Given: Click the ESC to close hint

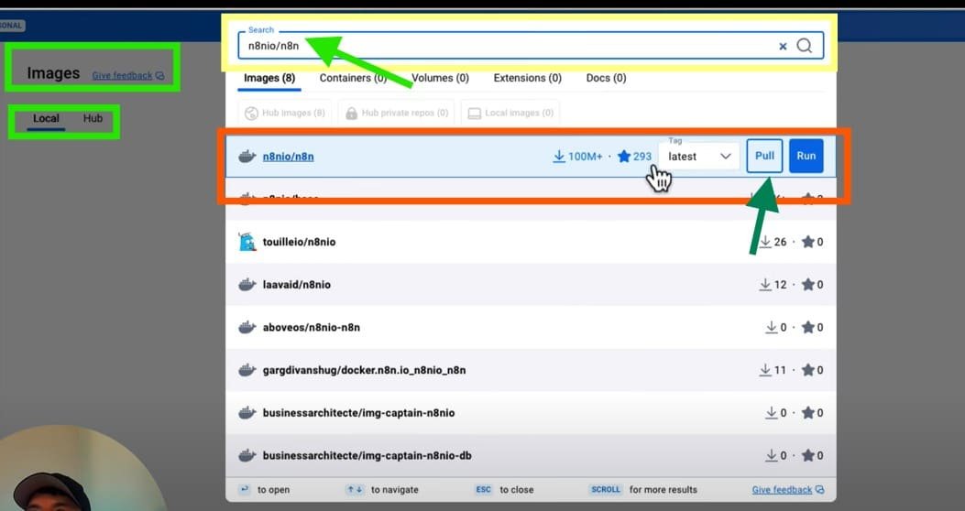Looking at the screenshot, I should (503, 490).
